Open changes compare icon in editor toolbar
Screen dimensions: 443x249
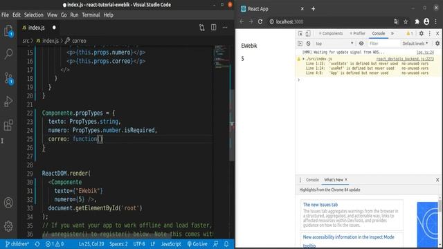pyautogui.click(x=201, y=28)
